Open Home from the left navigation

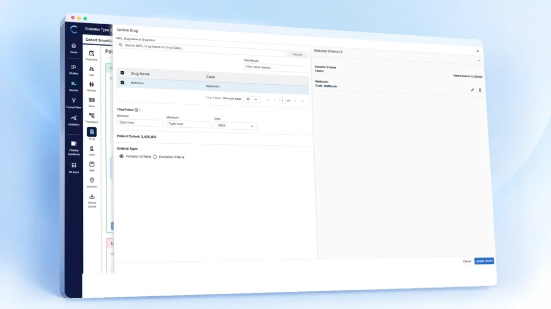pyautogui.click(x=73, y=48)
